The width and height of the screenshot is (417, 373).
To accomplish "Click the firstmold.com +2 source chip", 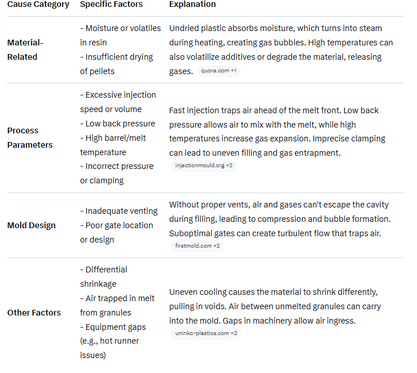I will point(198,246).
